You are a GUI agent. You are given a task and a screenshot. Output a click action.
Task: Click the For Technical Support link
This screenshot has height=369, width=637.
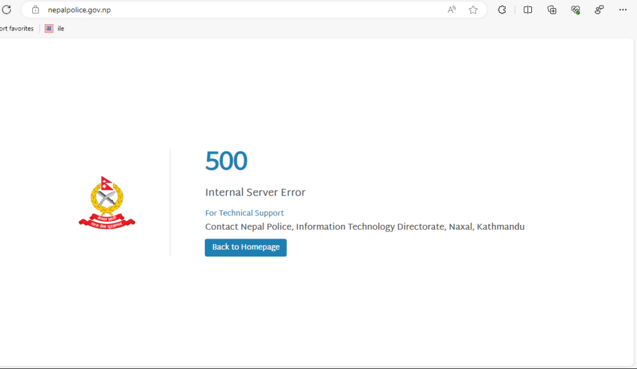[244, 213]
